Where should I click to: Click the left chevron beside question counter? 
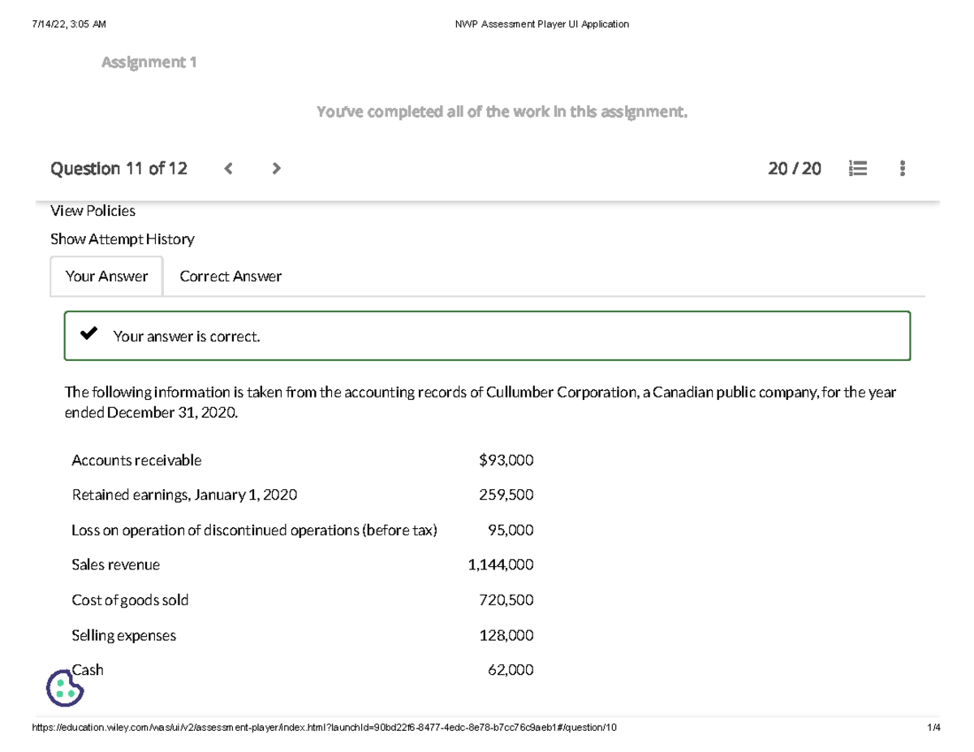[228, 169]
